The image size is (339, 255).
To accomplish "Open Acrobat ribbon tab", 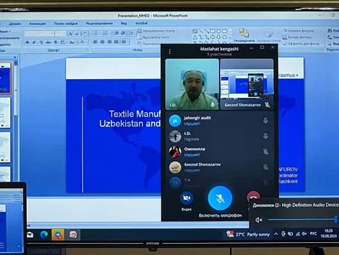I will click(x=142, y=23).
